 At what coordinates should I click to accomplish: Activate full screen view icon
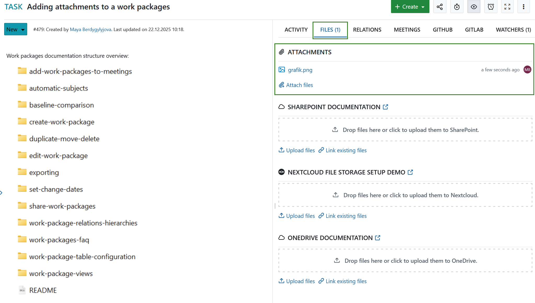(x=507, y=7)
